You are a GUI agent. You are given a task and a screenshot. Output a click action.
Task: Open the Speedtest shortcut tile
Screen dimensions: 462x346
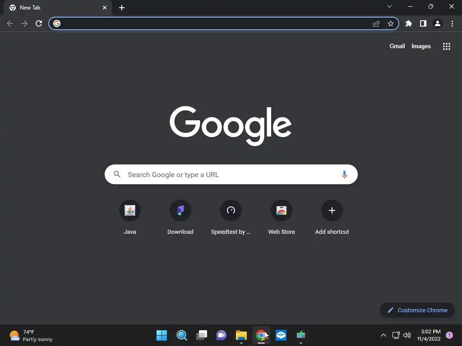pos(231,217)
